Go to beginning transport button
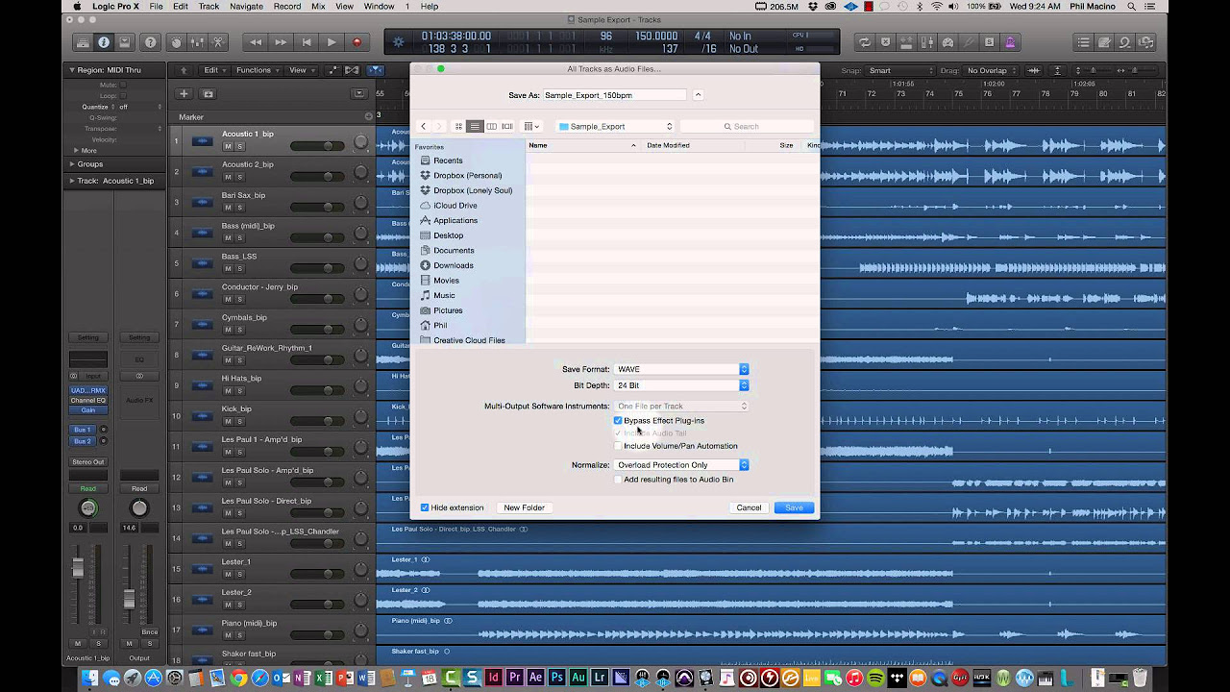This screenshot has height=692, width=1230. [x=307, y=42]
